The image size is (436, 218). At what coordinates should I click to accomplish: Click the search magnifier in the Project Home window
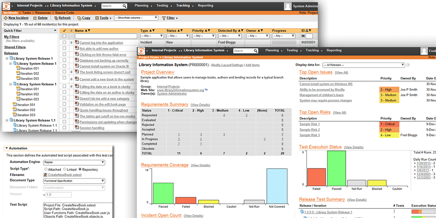(x=255, y=51)
